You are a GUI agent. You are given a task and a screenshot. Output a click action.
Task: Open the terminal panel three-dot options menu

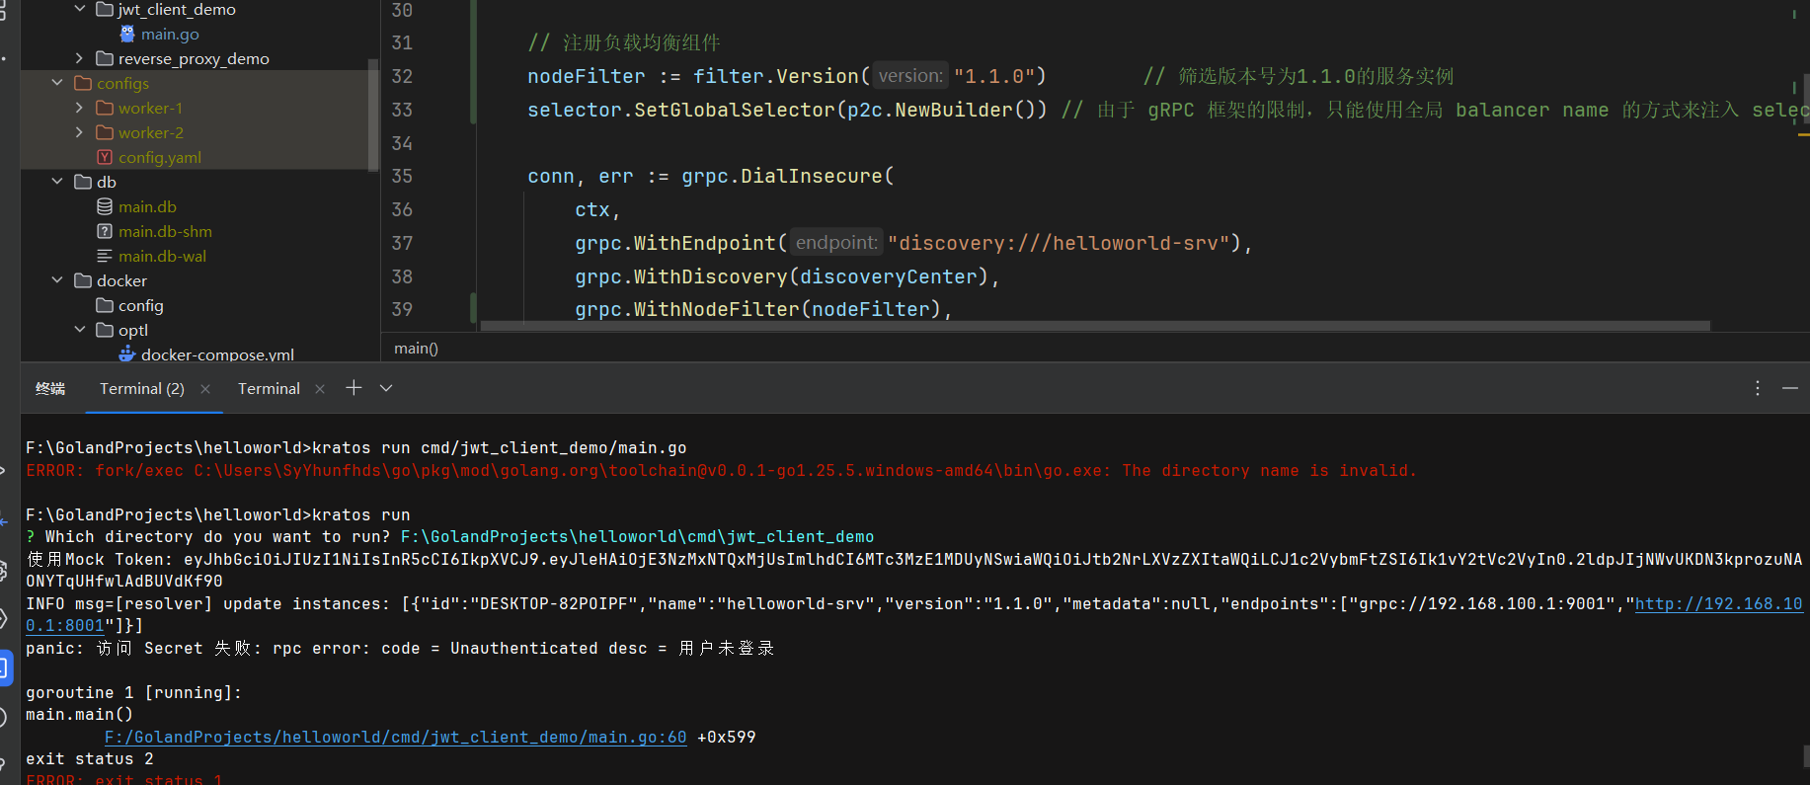pyautogui.click(x=1757, y=388)
